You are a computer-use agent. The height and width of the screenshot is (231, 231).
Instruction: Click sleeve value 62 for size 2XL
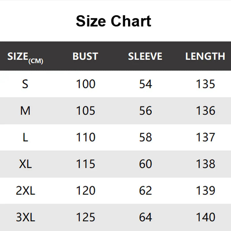pos(146,191)
